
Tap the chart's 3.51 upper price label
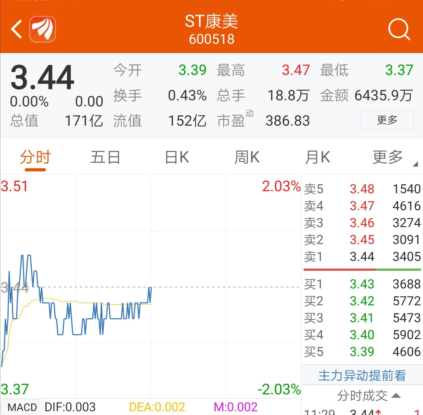(14, 186)
